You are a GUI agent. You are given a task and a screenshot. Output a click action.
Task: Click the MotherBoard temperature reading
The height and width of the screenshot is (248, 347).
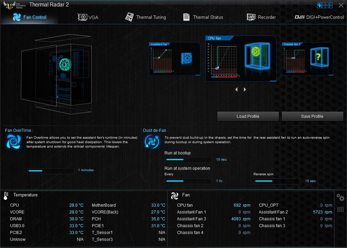click(x=158, y=205)
